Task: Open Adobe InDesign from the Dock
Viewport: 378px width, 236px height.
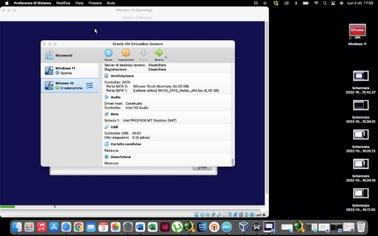Action: [x=165, y=227]
